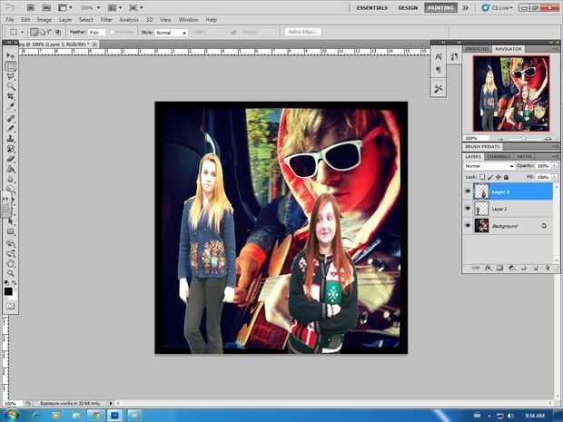Toggle lock position
Image resolution: width=563 pixels, height=422 pixels.
[498, 177]
